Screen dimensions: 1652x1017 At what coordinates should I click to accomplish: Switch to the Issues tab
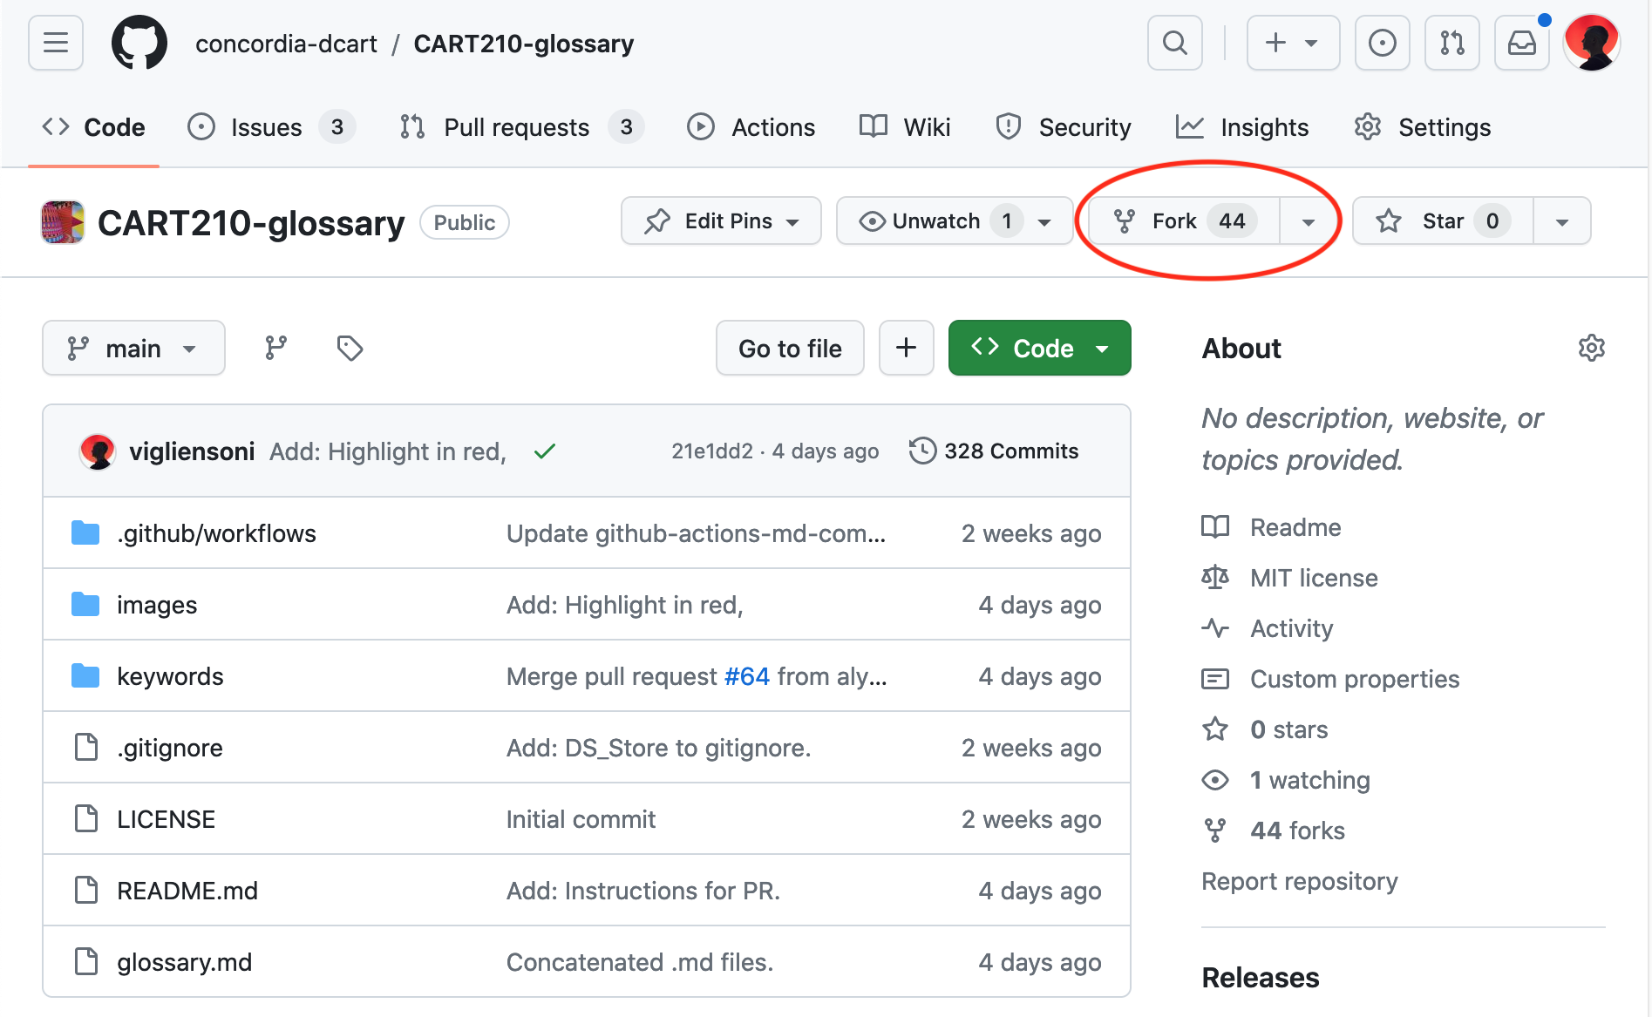pos(271,127)
